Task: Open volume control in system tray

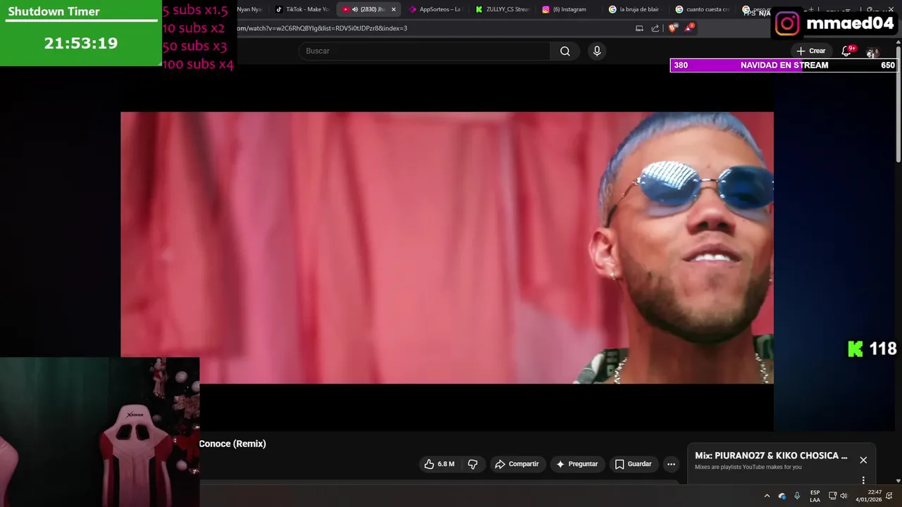Action: [844, 496]
